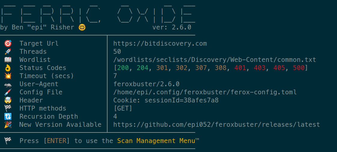The image size is (337, 152).
Task: Click the syringe icon beside Config File
Action: click(8, 92)
